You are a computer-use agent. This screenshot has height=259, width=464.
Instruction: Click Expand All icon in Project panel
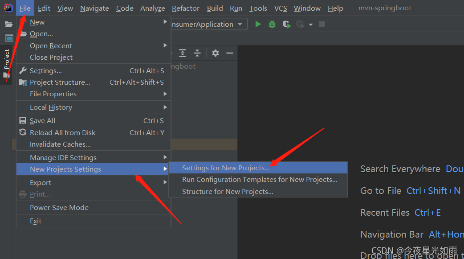(183, 53)
